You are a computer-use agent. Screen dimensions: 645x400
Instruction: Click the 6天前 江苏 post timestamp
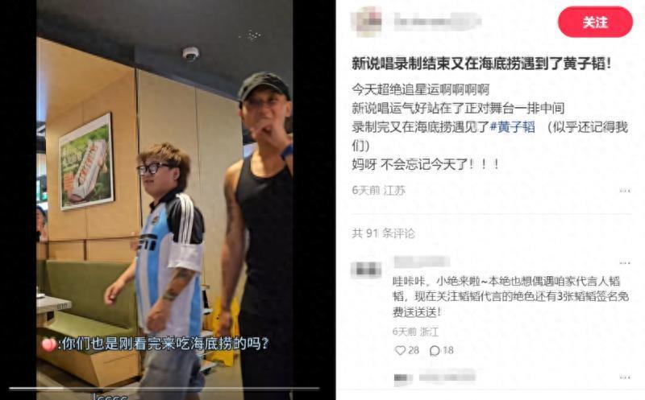click(378, 190)
